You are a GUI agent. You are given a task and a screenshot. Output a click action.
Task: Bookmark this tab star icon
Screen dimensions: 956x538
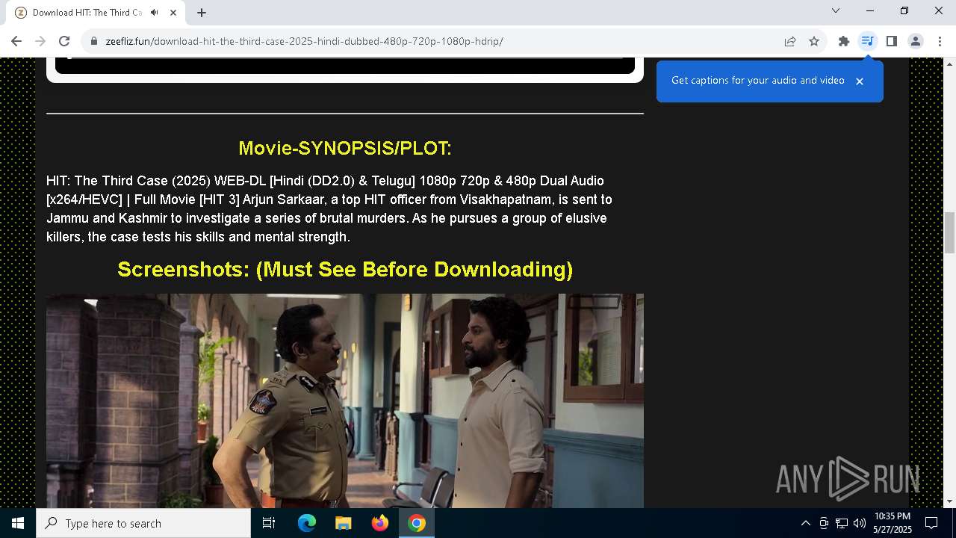814,41
